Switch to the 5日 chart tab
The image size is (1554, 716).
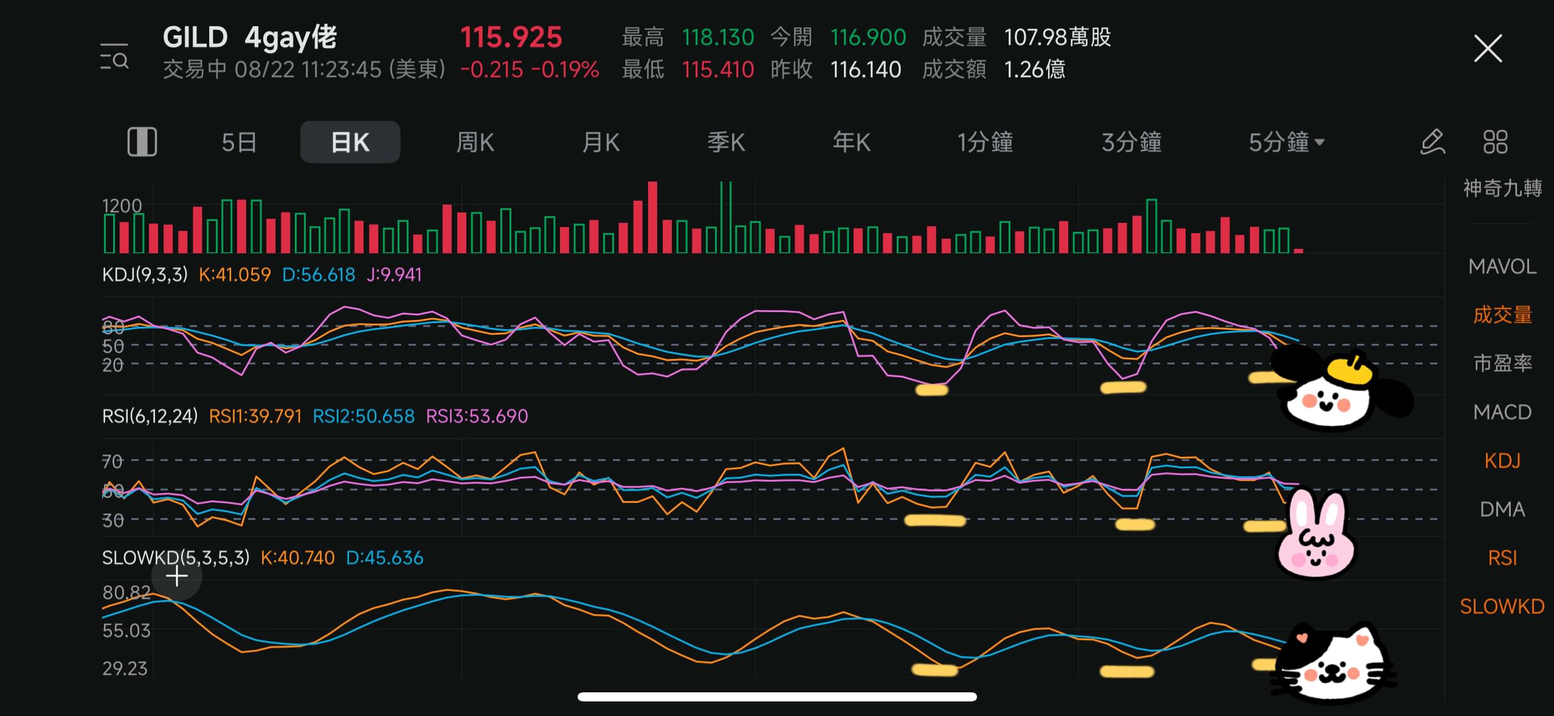[239, 143]
